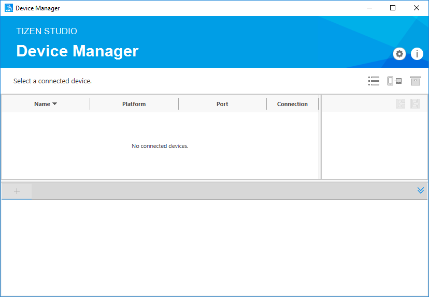Click the archive box icon
Image resolution: width=429 pixels, height=297 pixels.
coord(415,81)
